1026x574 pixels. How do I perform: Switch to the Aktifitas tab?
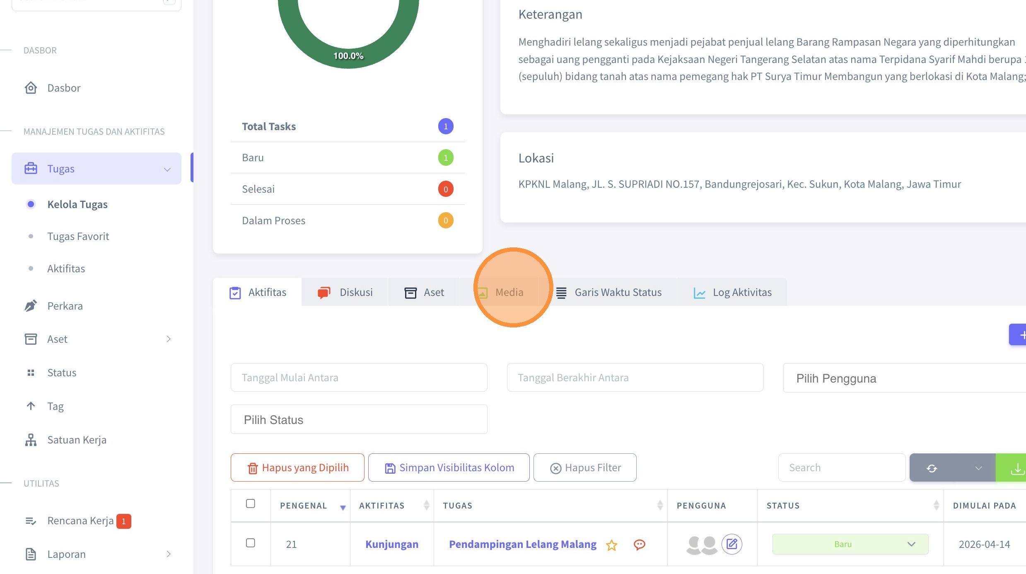(x=258, y=292)
